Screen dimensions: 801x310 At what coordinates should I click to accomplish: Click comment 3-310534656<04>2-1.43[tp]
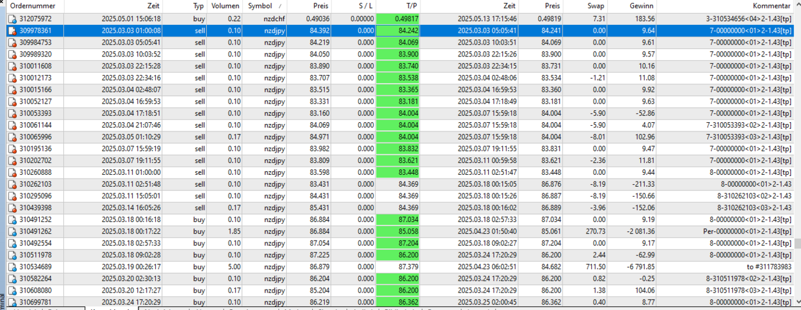click(749, 19)
